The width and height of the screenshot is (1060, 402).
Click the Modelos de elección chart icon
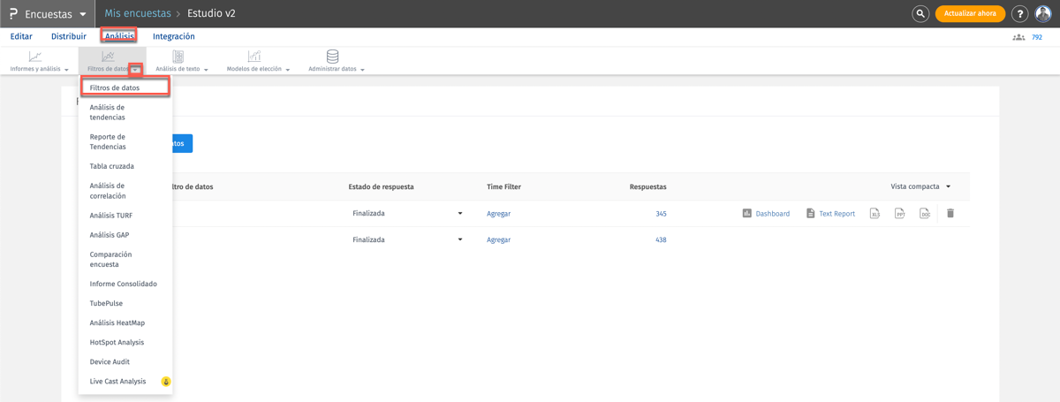point(254,57)
